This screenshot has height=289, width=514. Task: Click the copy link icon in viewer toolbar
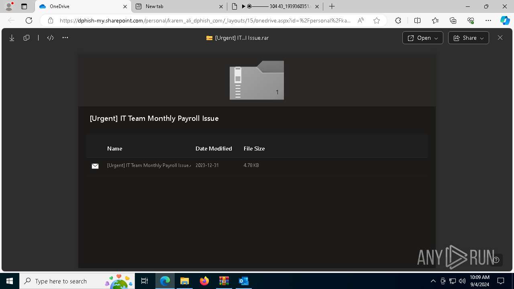click(27, 38)
